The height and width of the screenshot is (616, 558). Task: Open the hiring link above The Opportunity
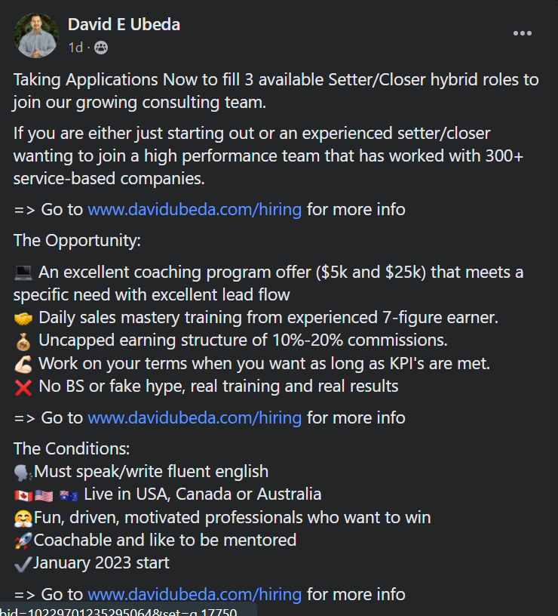[195, 209]
